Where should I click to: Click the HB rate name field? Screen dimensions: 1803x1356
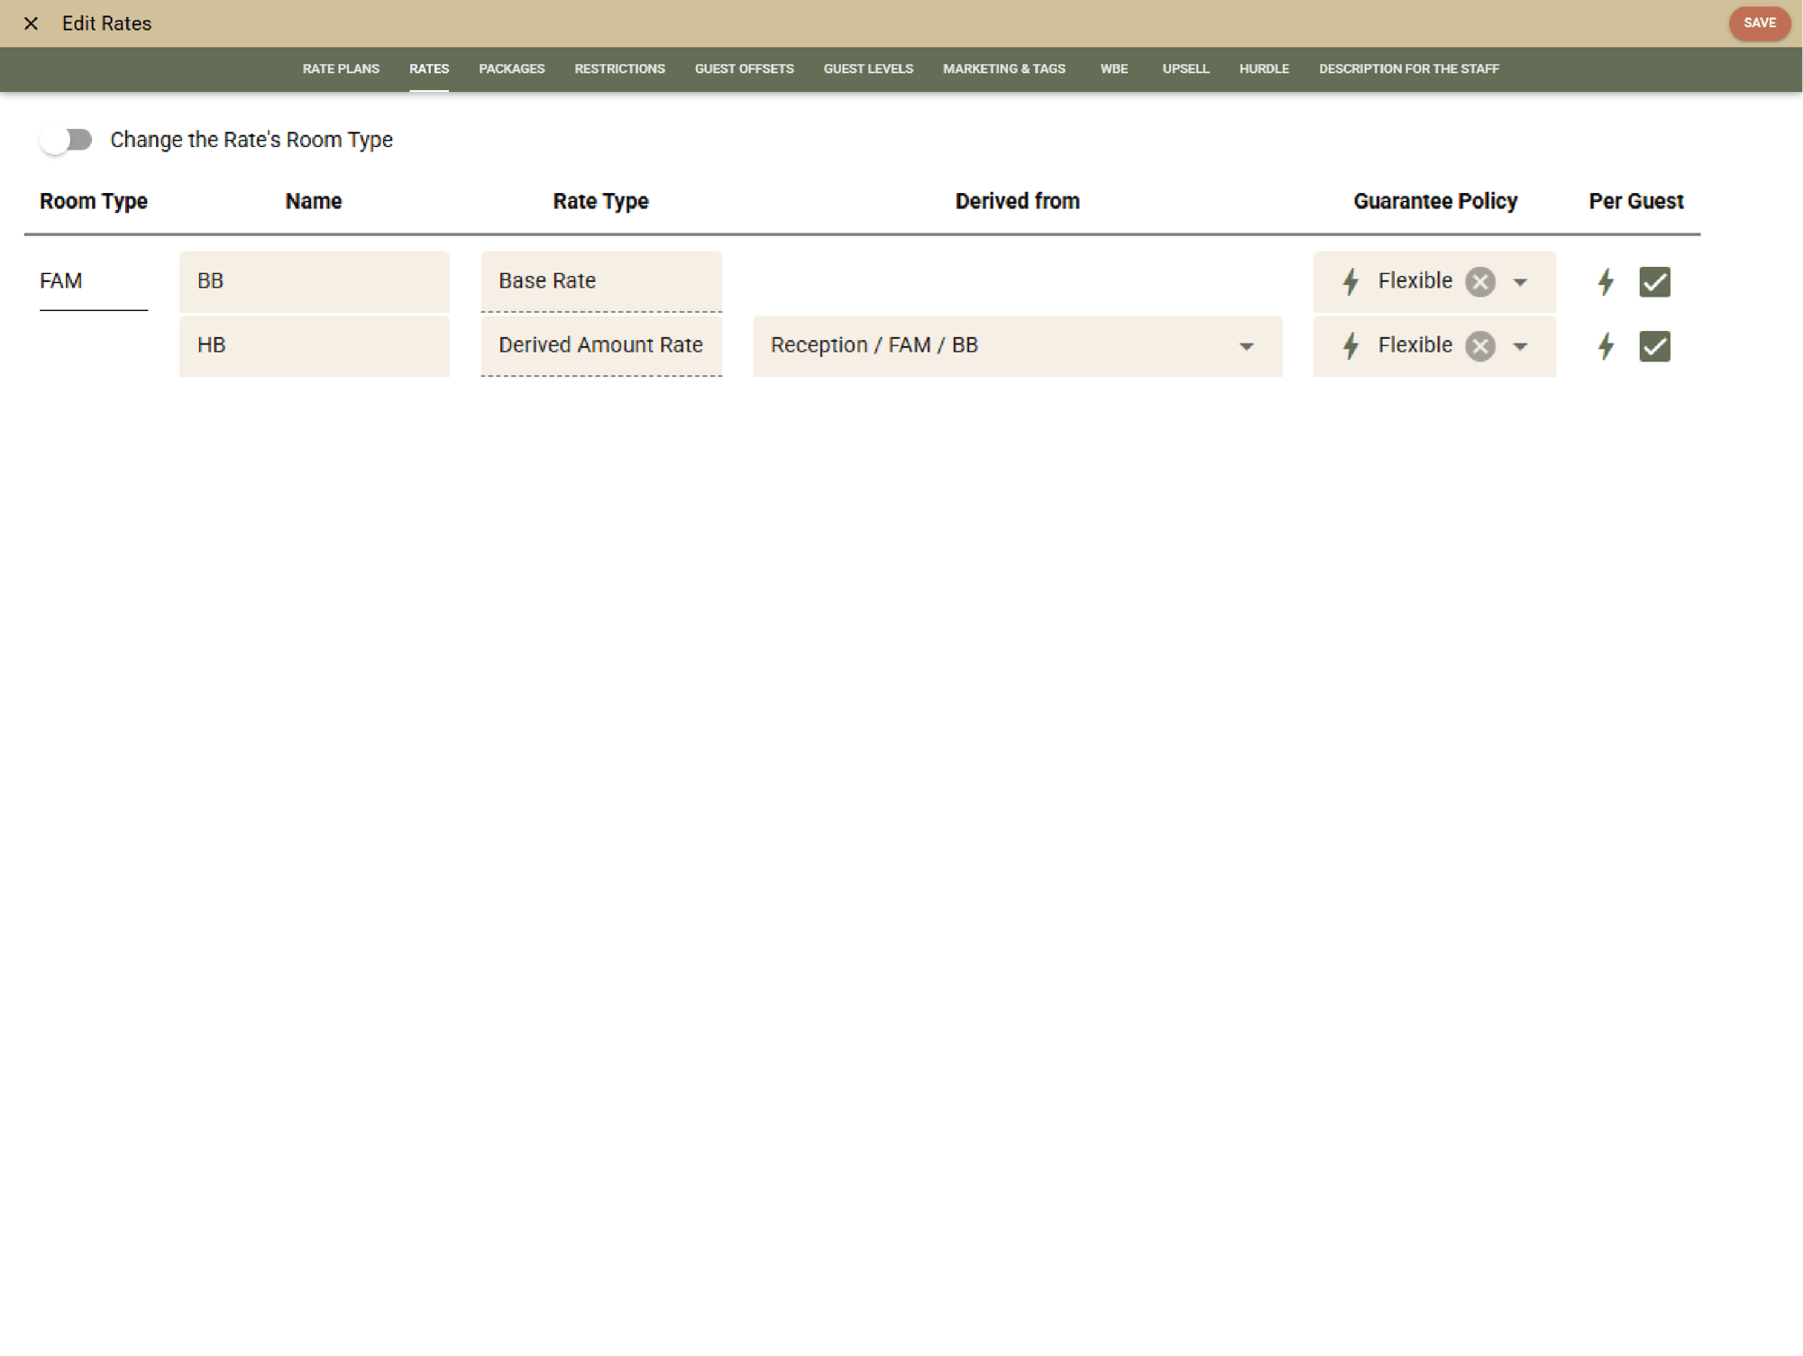point(314,345)
